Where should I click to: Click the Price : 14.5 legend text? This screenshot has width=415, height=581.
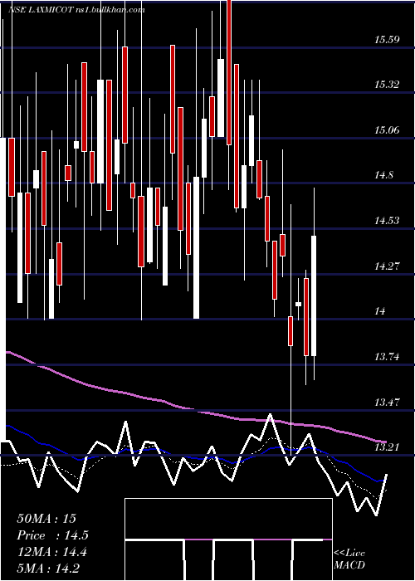(52, 535)
